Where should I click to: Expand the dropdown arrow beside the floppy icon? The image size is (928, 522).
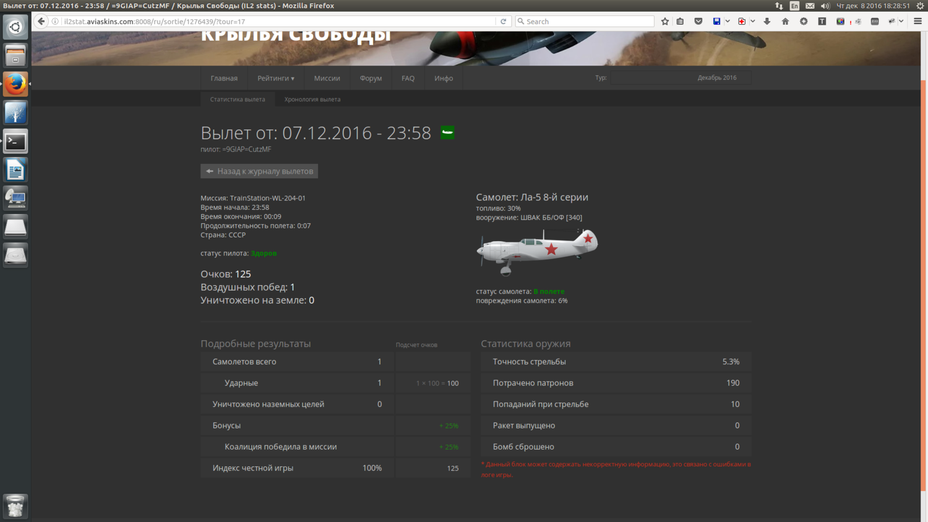point(728,21)
